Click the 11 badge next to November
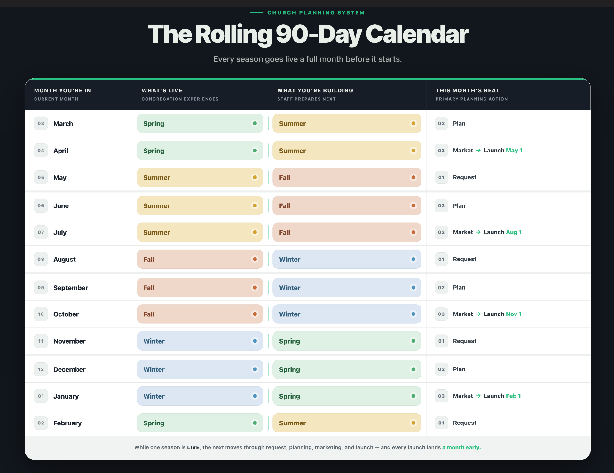 pyautogui.click(x=41, y=341)
